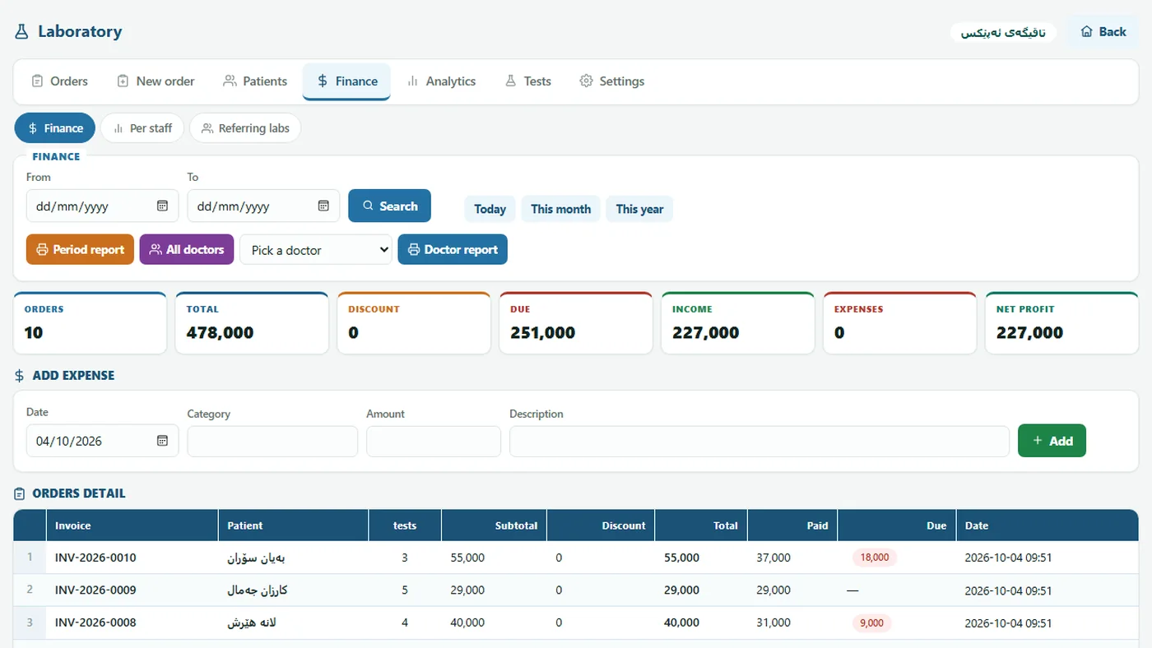
Task: Click the Orders summary card showing 10
Action: (x=91, y=323)
